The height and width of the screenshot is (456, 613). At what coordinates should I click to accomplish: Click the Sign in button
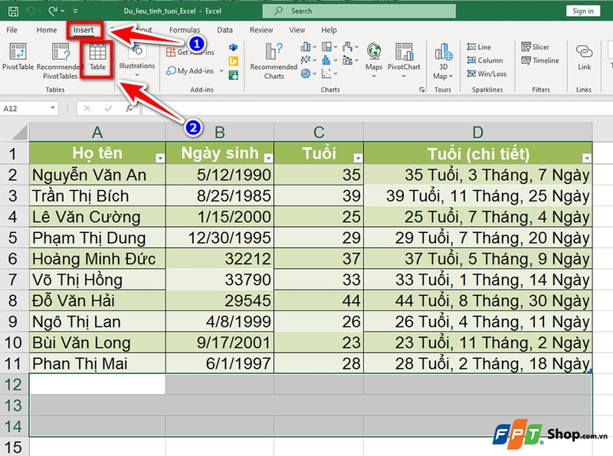pos(583,11)
